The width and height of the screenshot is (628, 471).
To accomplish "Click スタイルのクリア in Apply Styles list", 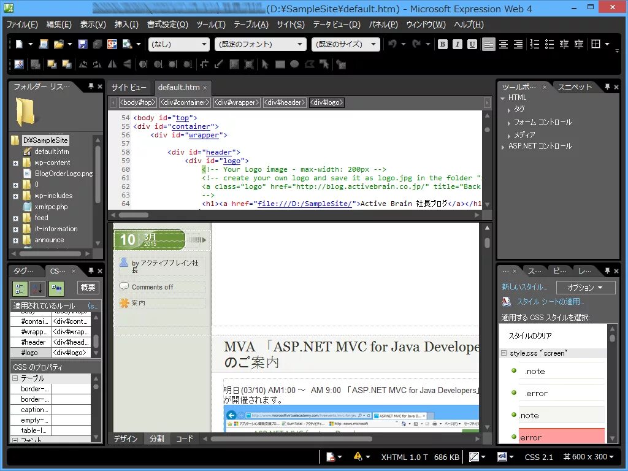I will (x=529, y=336).
